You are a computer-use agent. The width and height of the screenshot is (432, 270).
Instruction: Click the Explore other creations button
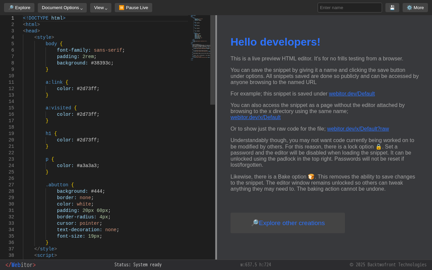[x=292, y=223]
